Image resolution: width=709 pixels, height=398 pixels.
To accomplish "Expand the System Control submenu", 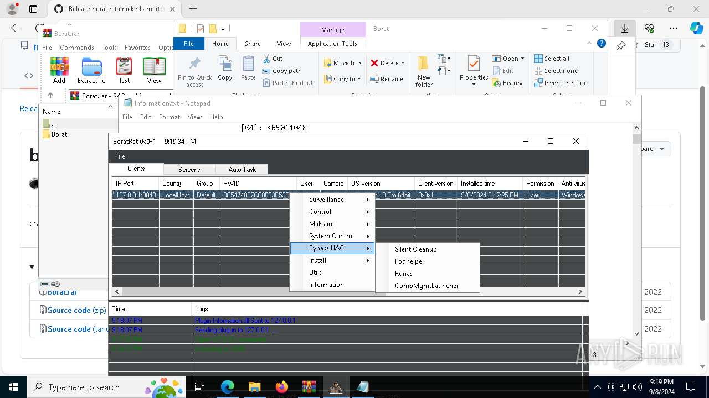I will [x=333, y=236].
